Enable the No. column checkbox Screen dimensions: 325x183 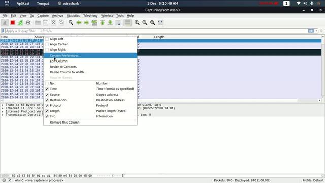point(47,83)
